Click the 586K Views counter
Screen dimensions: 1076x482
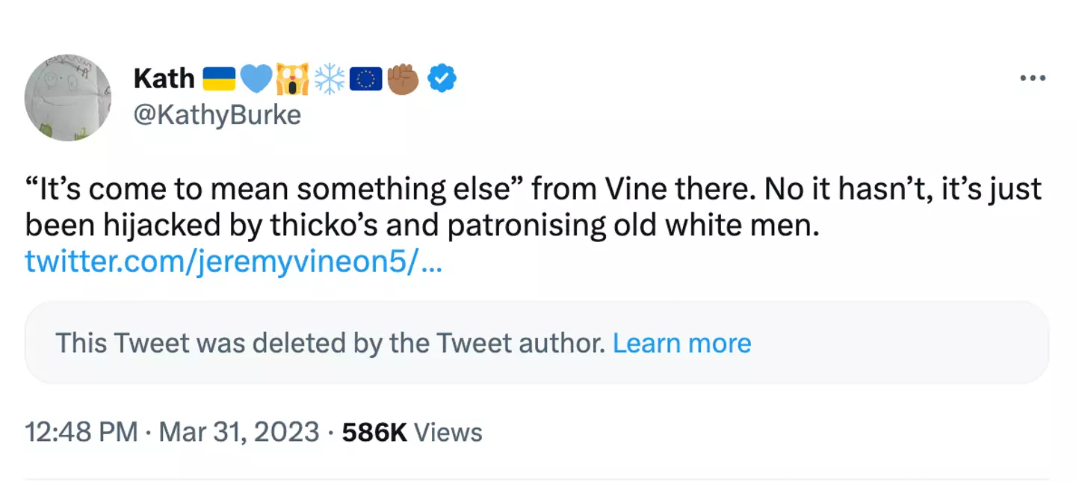[x=411, y=432]
